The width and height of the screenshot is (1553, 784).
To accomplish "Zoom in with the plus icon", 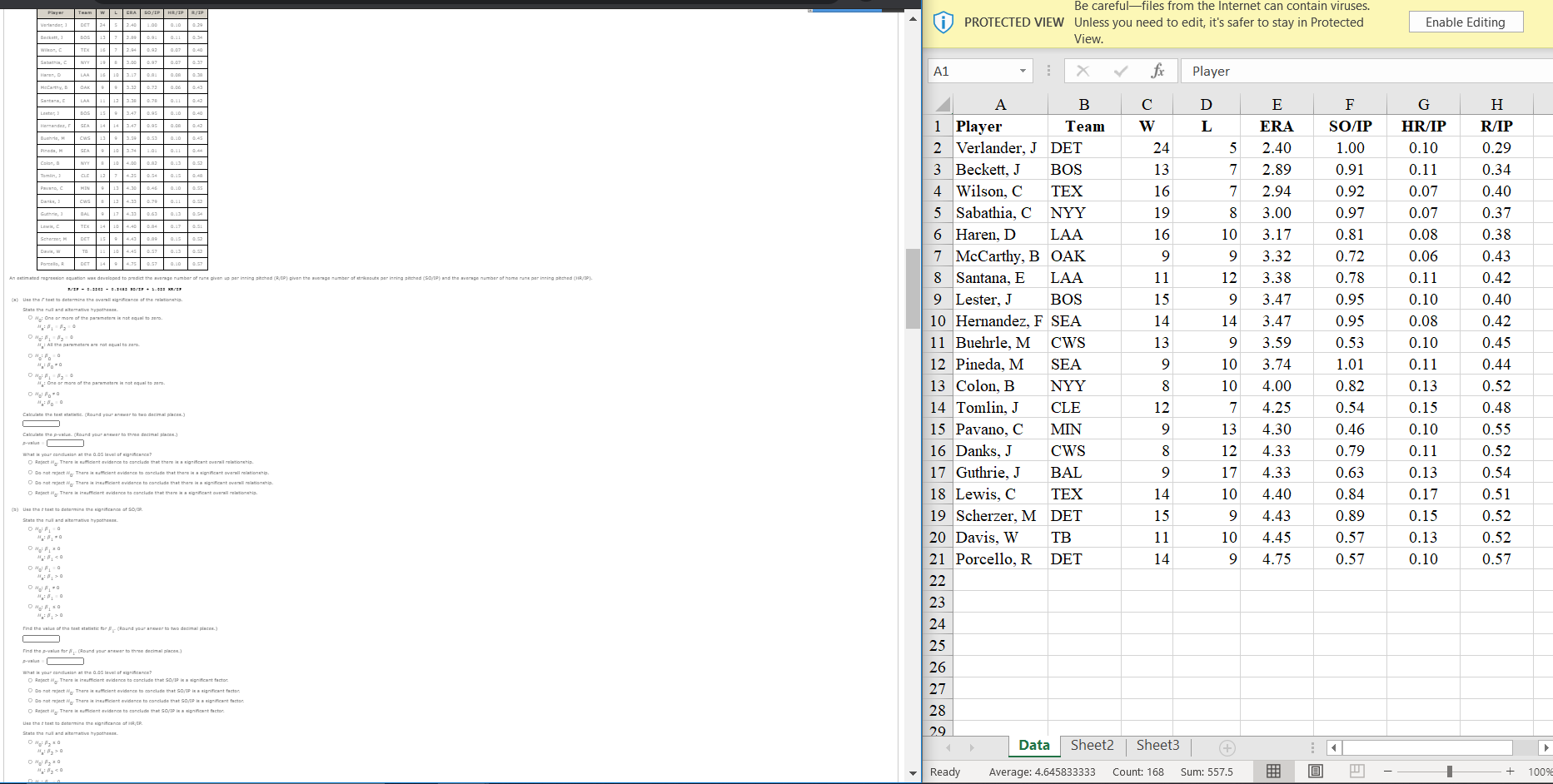I will click(1509, 771).
